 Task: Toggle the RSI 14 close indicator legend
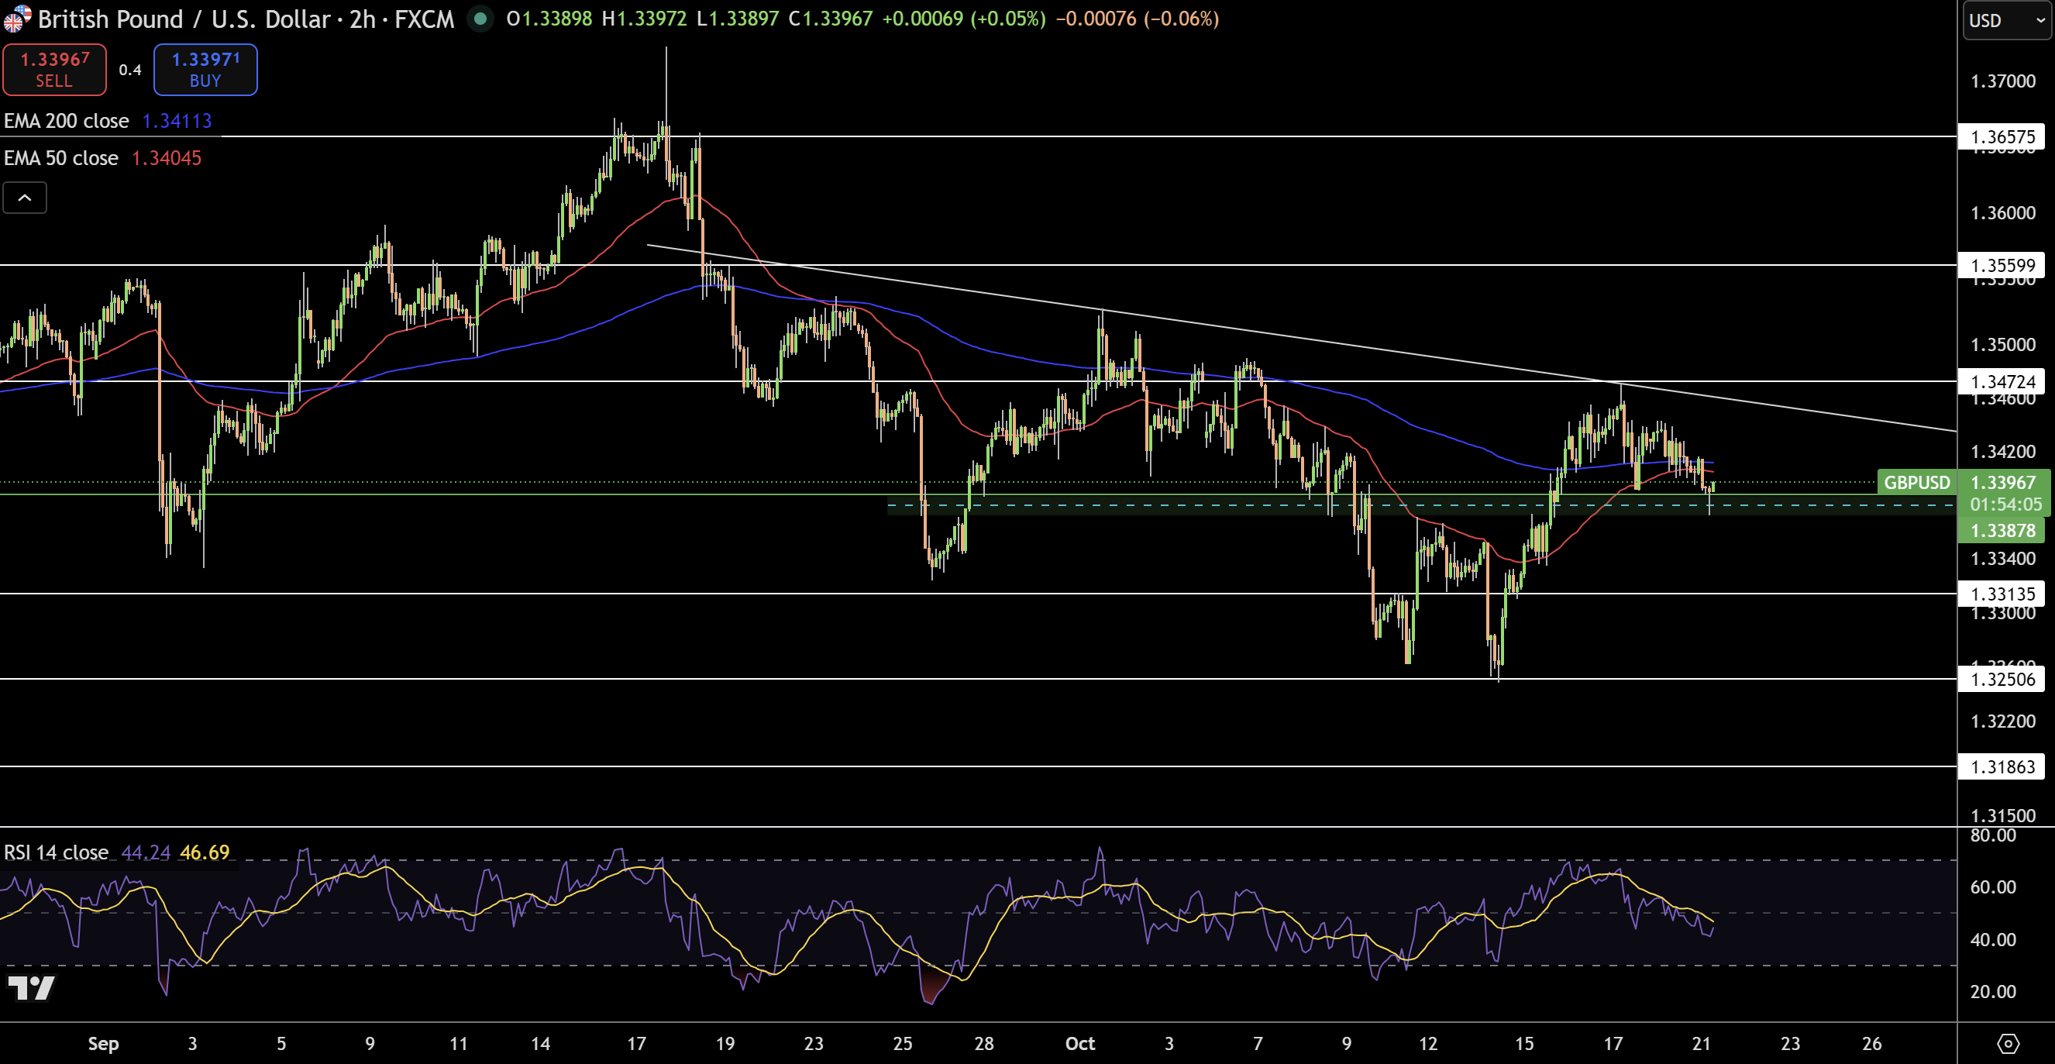(x=56, y=852)
